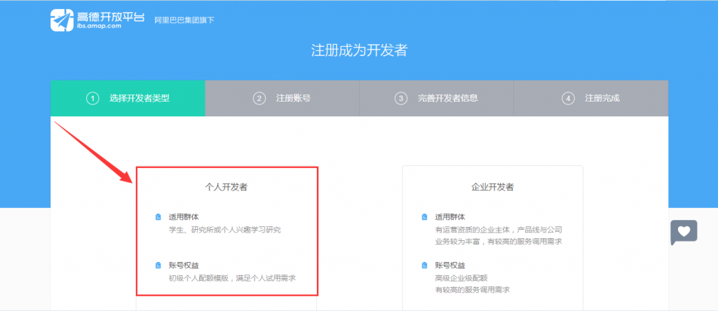Click document icon beside 账号权益 in 个人开发者
The width and height of the screenshot is (718, 311).
[x=158, y=265]
